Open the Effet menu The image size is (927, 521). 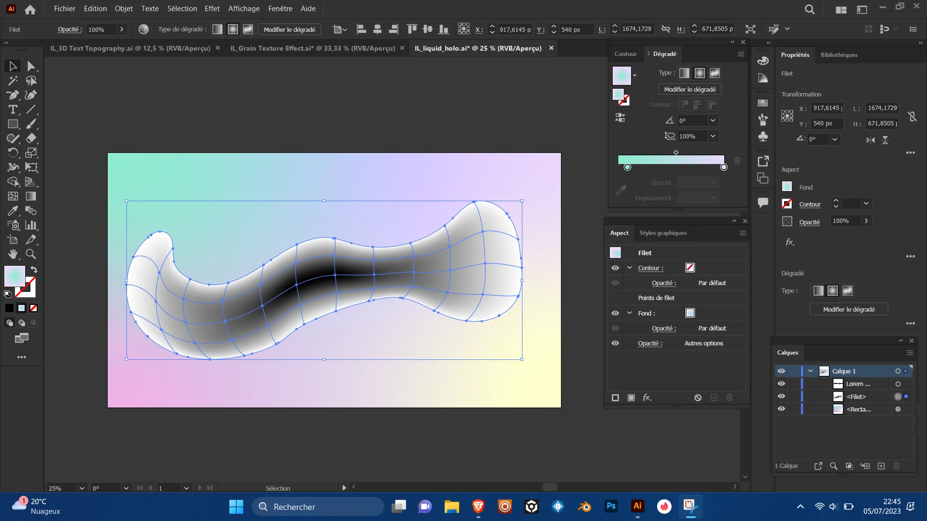(x=212, y=9)
